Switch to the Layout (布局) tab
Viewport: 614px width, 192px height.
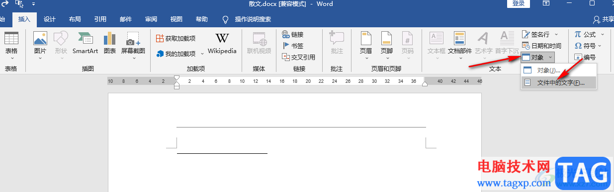click(x=75, y=19)
